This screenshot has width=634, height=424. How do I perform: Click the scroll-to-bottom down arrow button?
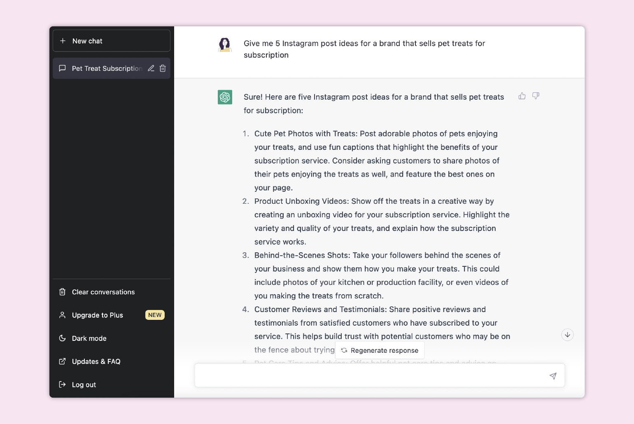567,335
